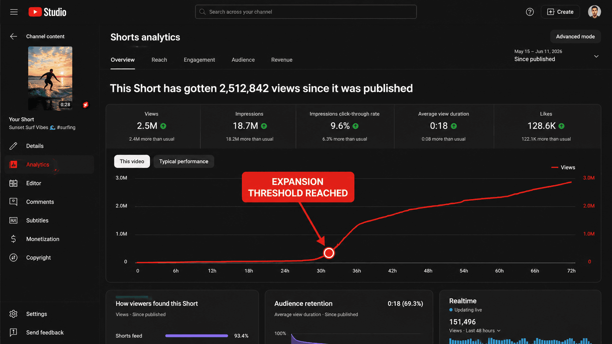612x344 pixels.
Task: Click the Shorts badge on the thumbnail
Action: point(86,105)
